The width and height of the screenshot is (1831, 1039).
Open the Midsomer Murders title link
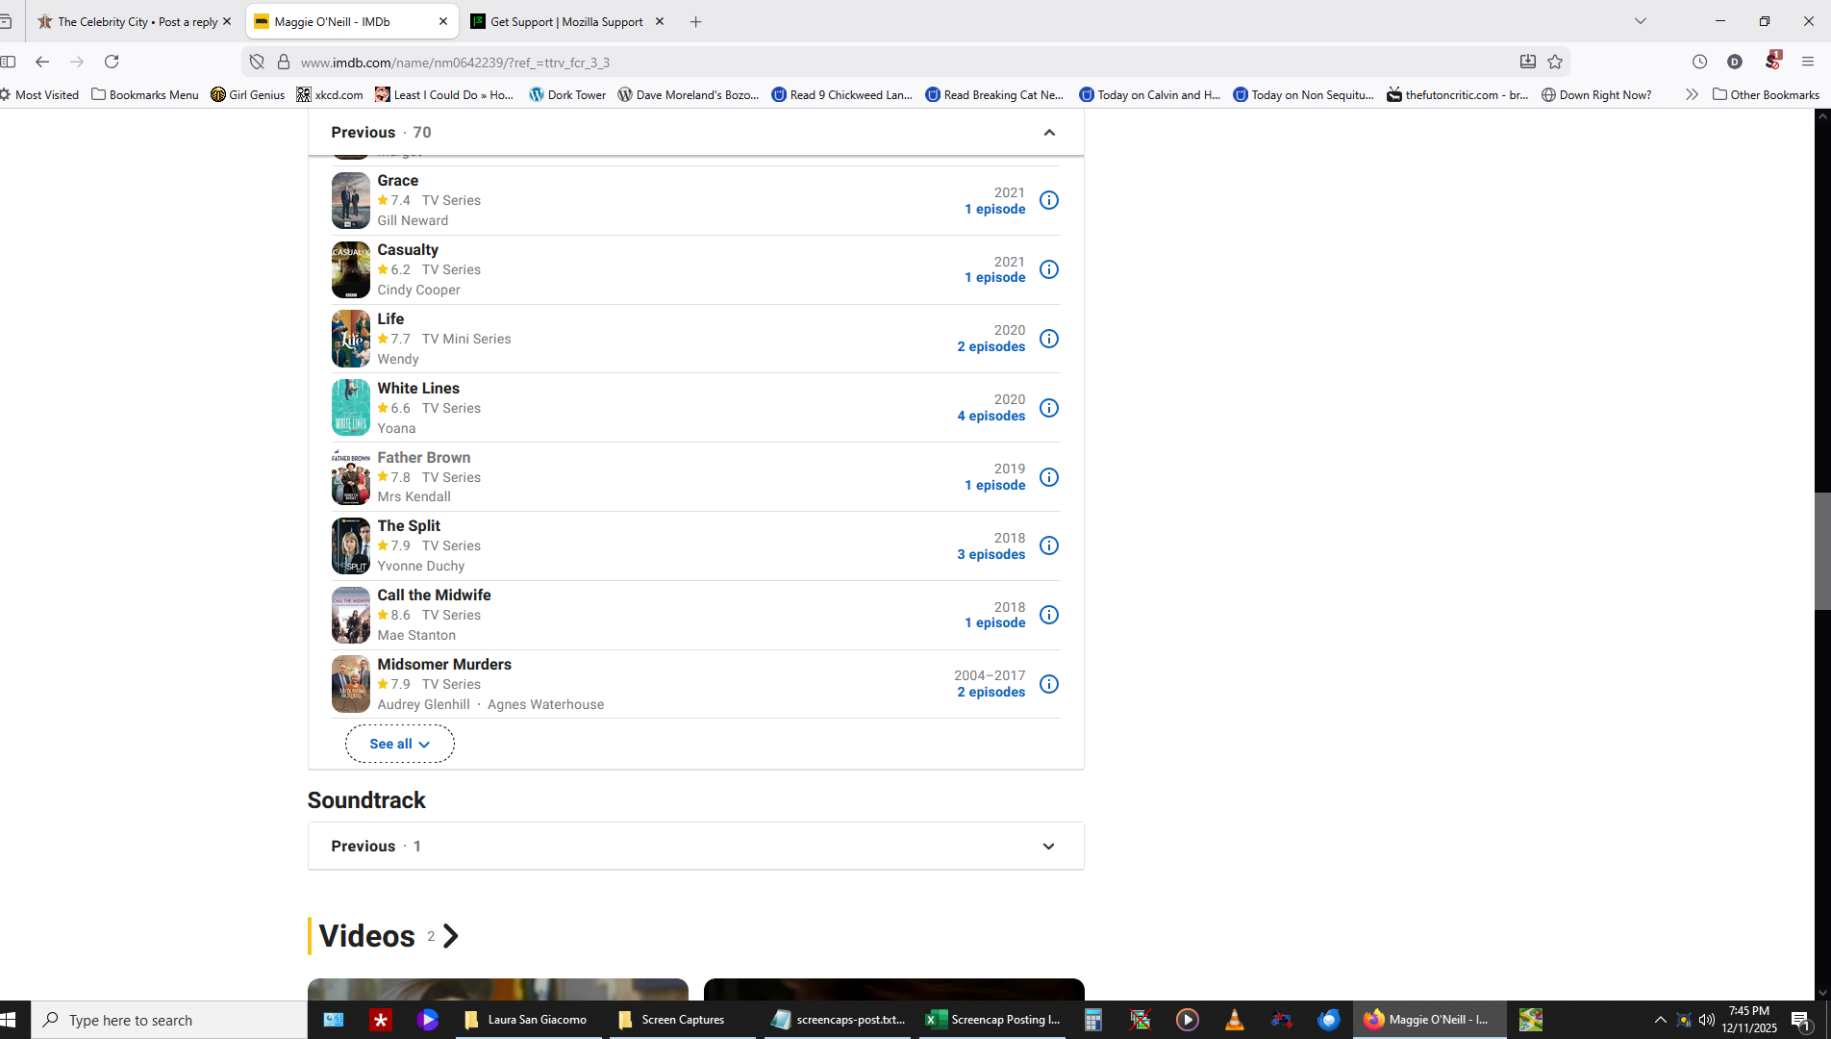click(444, 664)
